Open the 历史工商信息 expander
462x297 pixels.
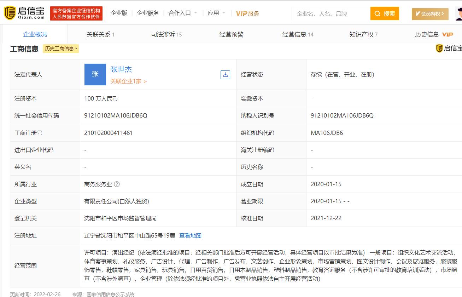[x=61, y=48]
